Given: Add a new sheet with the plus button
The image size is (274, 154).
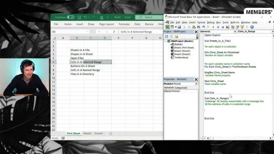Looking at the screenshot, I should pos(110,133).
